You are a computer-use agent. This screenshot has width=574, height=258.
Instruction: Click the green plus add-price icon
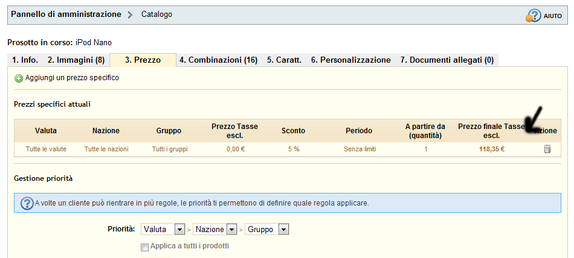click(19, 78)
